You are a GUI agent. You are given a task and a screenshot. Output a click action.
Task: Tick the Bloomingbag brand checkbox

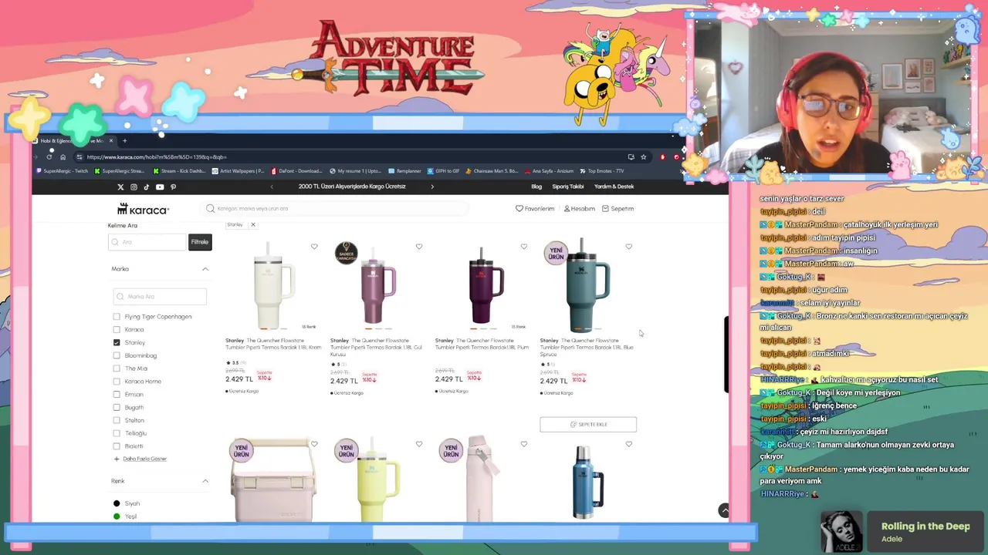coord(117,355)
